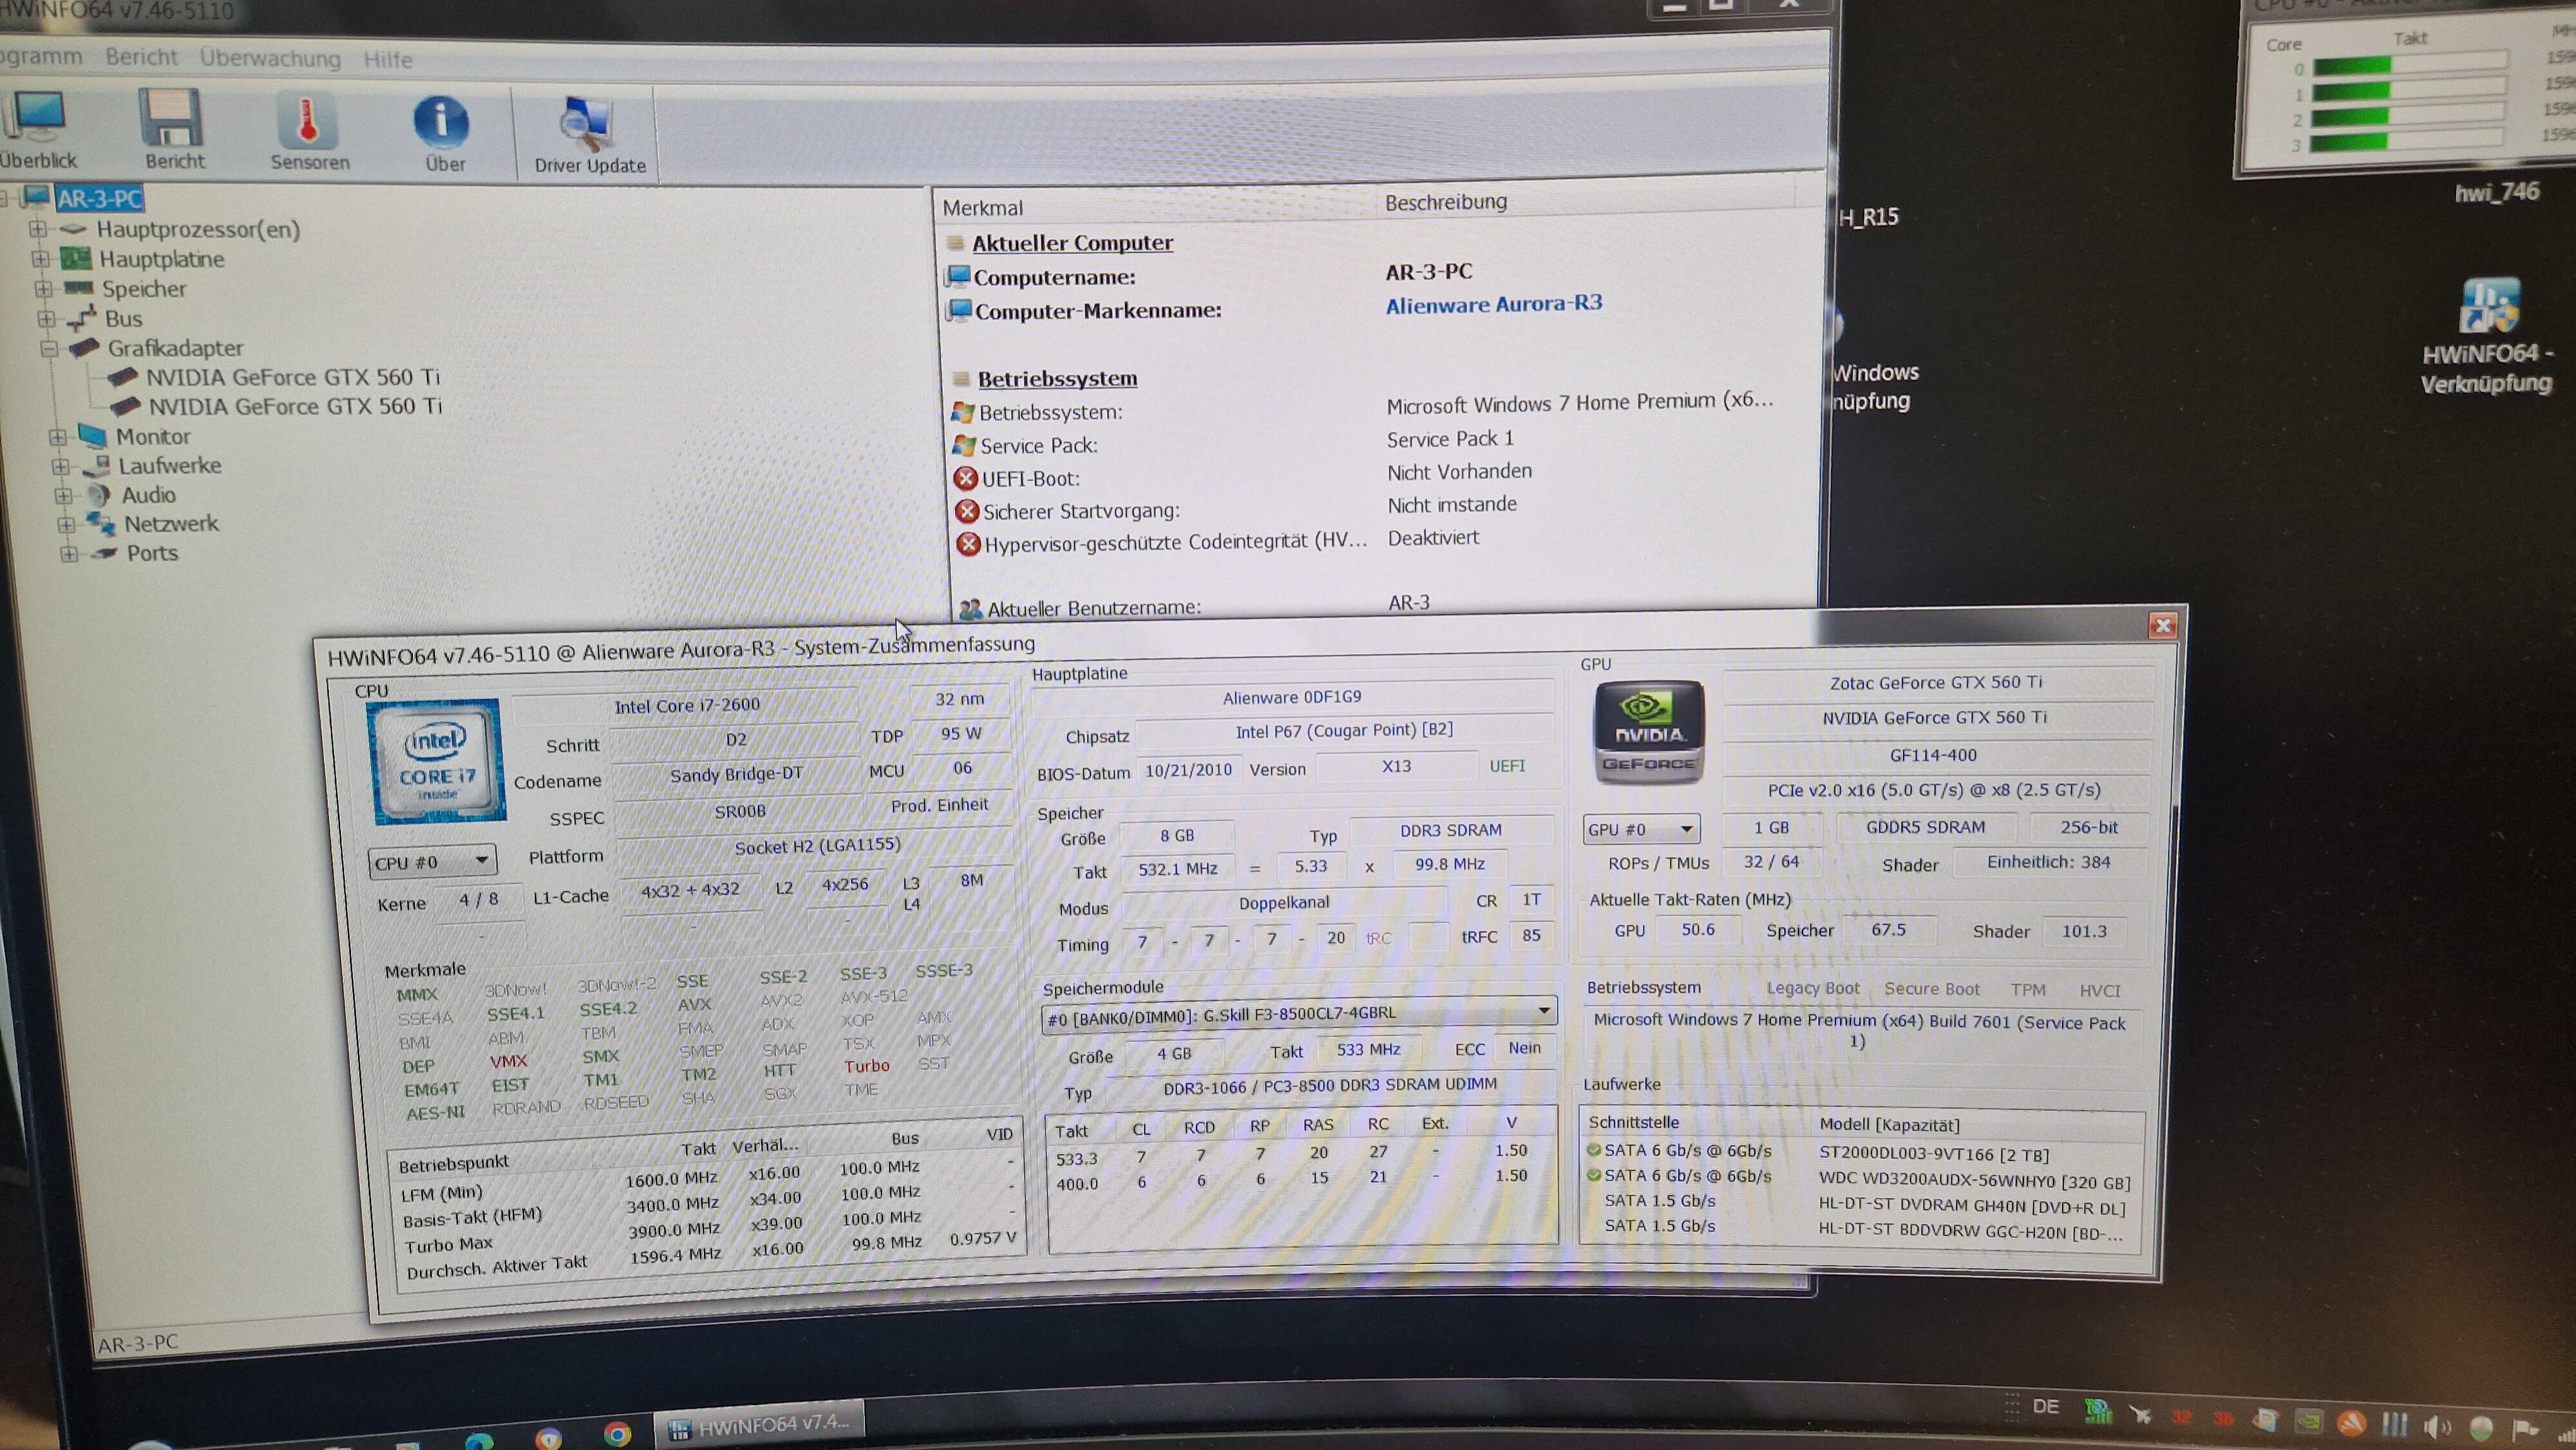Viewport: 2576px width, 1450px height.
Task: Click the Alienware Aurora-R3 brand name link
Action: pyautogui.click(x=1493, y=304)
